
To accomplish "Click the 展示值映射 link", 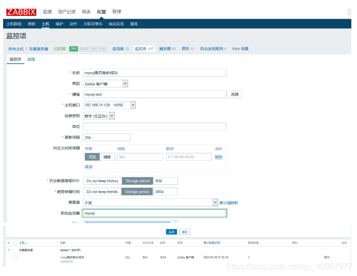I will coord(228,203).
